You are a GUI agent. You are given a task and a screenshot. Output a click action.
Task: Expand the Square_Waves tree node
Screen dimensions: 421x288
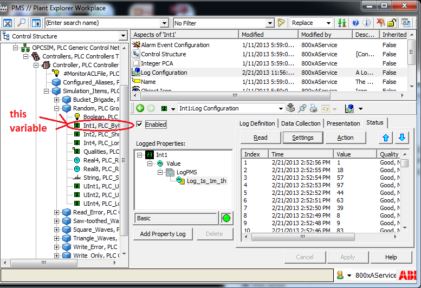click(56, 230)
